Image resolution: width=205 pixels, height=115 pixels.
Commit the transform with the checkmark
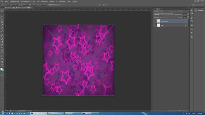(107, 5)
